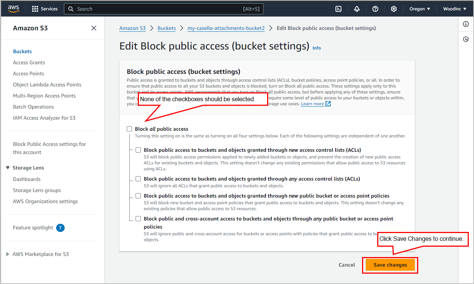This screenshot has width=474, height=284.
Task: Click the Cancel button
Action: [347, 265]
